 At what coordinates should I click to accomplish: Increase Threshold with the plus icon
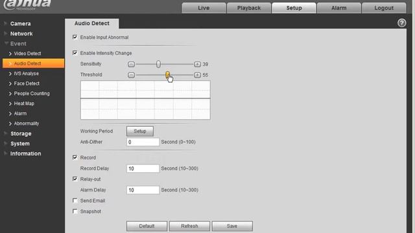click(x=197, y=75)
